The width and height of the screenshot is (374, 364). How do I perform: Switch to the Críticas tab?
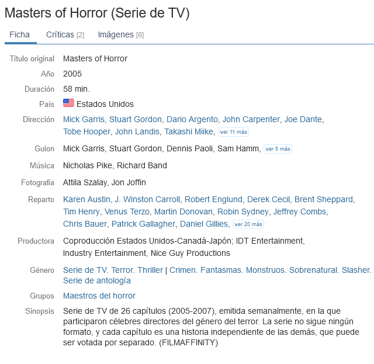(x=65, y=34)
